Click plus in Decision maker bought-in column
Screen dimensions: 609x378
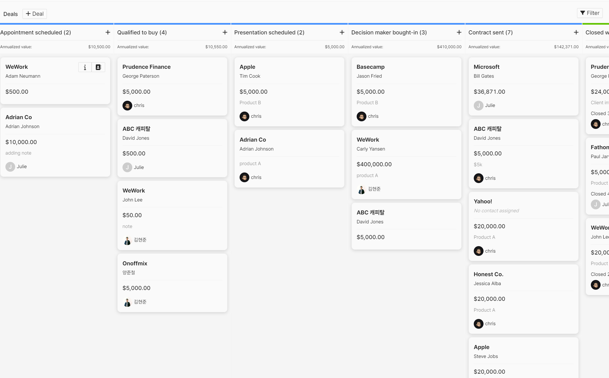click(x=459, y=32)
